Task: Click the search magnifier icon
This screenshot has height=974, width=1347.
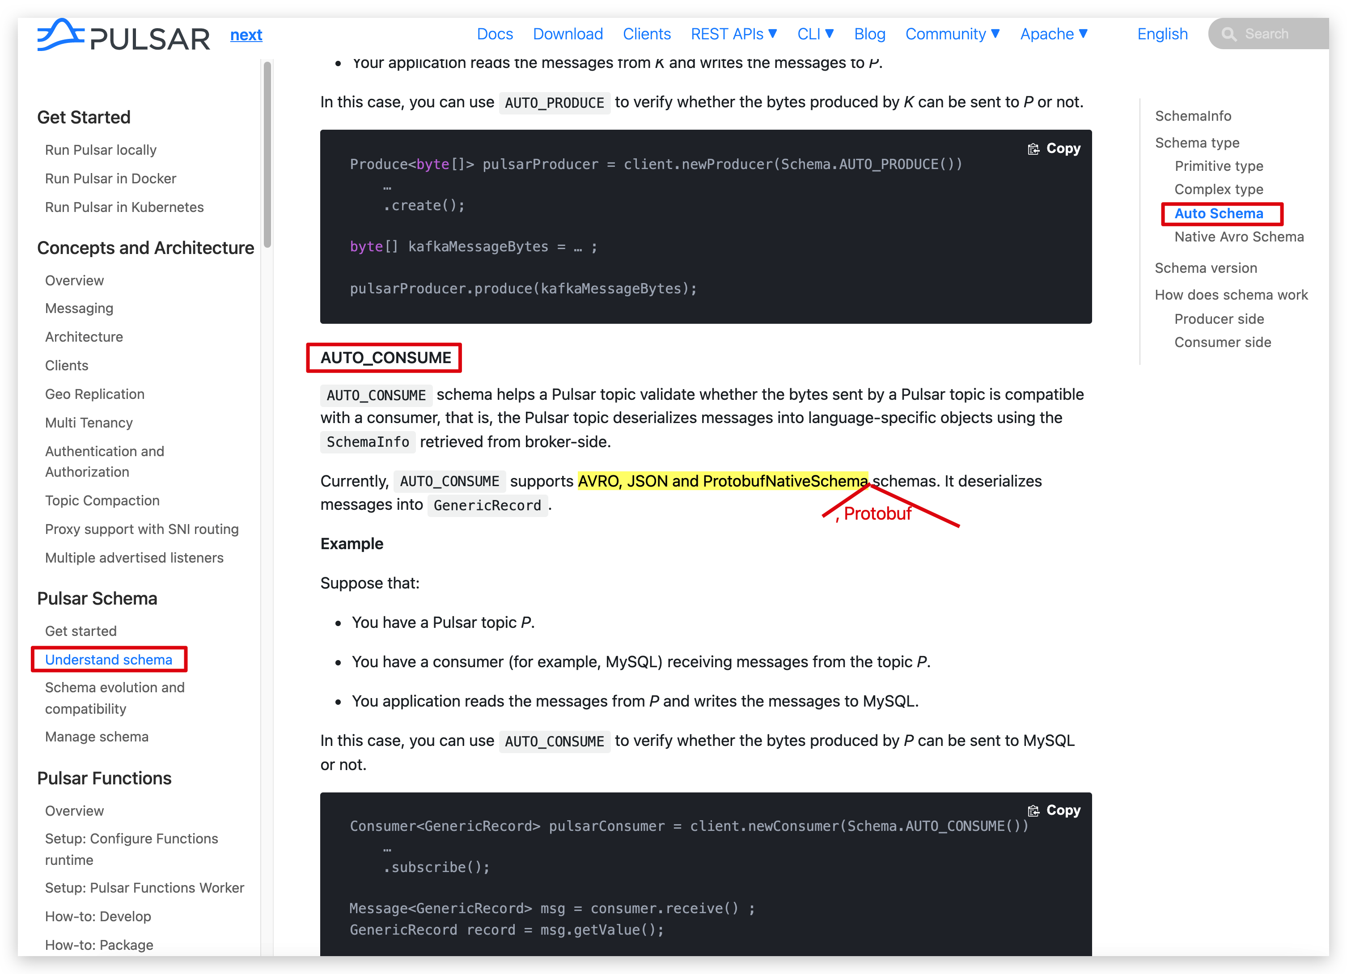Action: click(x=1229, y=34)
